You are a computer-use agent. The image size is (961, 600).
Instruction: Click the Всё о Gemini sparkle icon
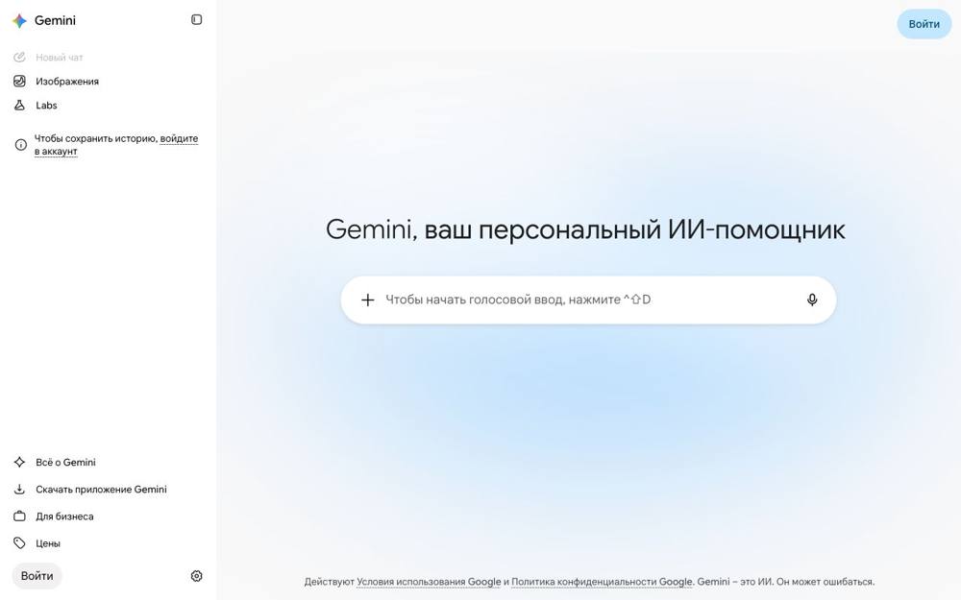19,463
